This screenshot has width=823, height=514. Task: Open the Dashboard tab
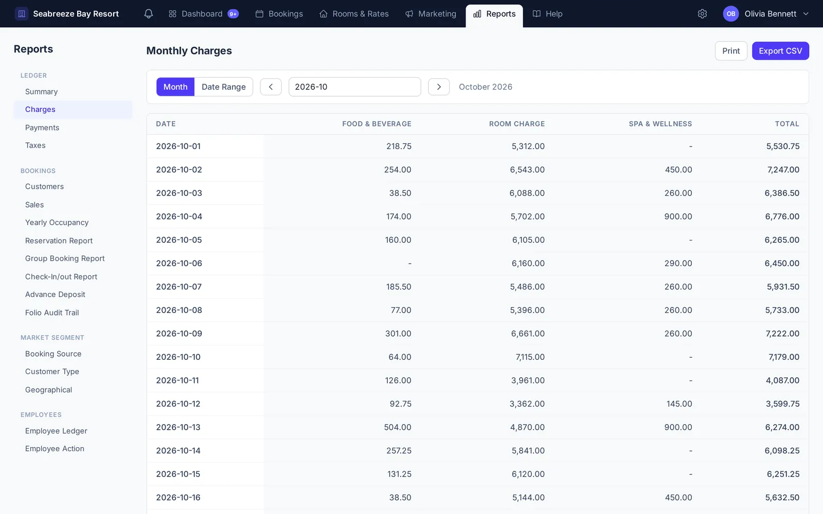coord(203,14)
